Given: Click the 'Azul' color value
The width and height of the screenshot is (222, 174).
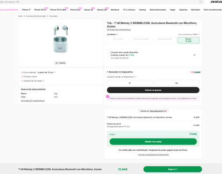Looking at the screenshot, I should pyautogui.click(x=56, y=97).
